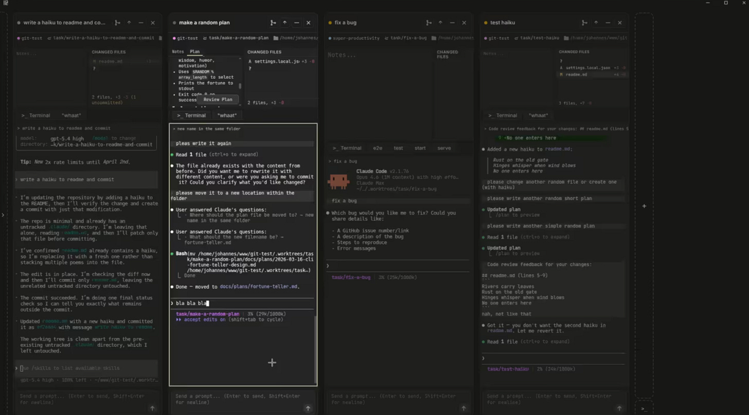This screenshot has width=749, height=415.
Task: Expand the left sidebar chevron
Action: click(x=3, y=214)
